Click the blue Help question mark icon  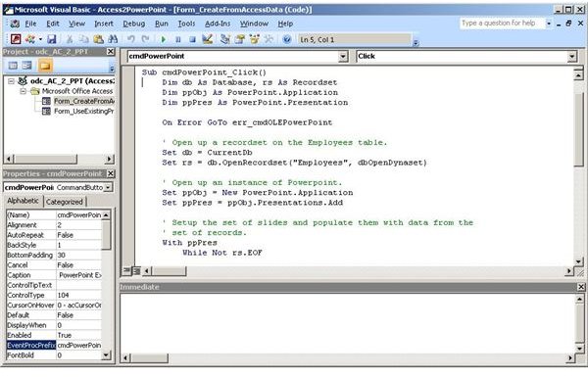point(287,39)
